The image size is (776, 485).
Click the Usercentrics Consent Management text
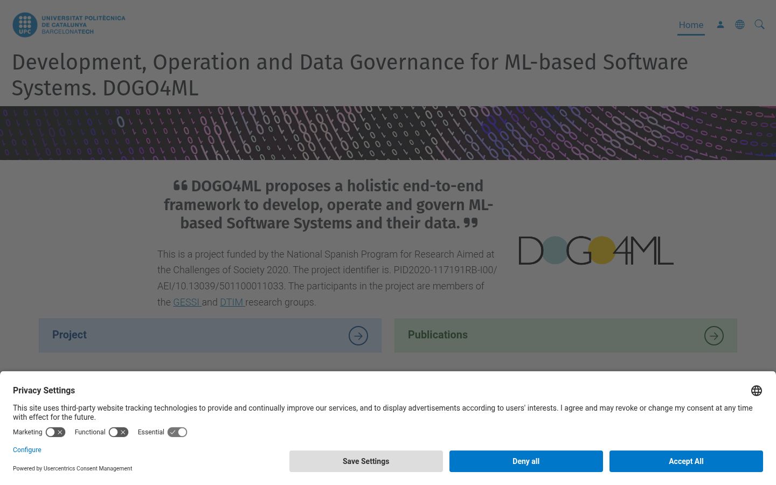tap(88, 469)
